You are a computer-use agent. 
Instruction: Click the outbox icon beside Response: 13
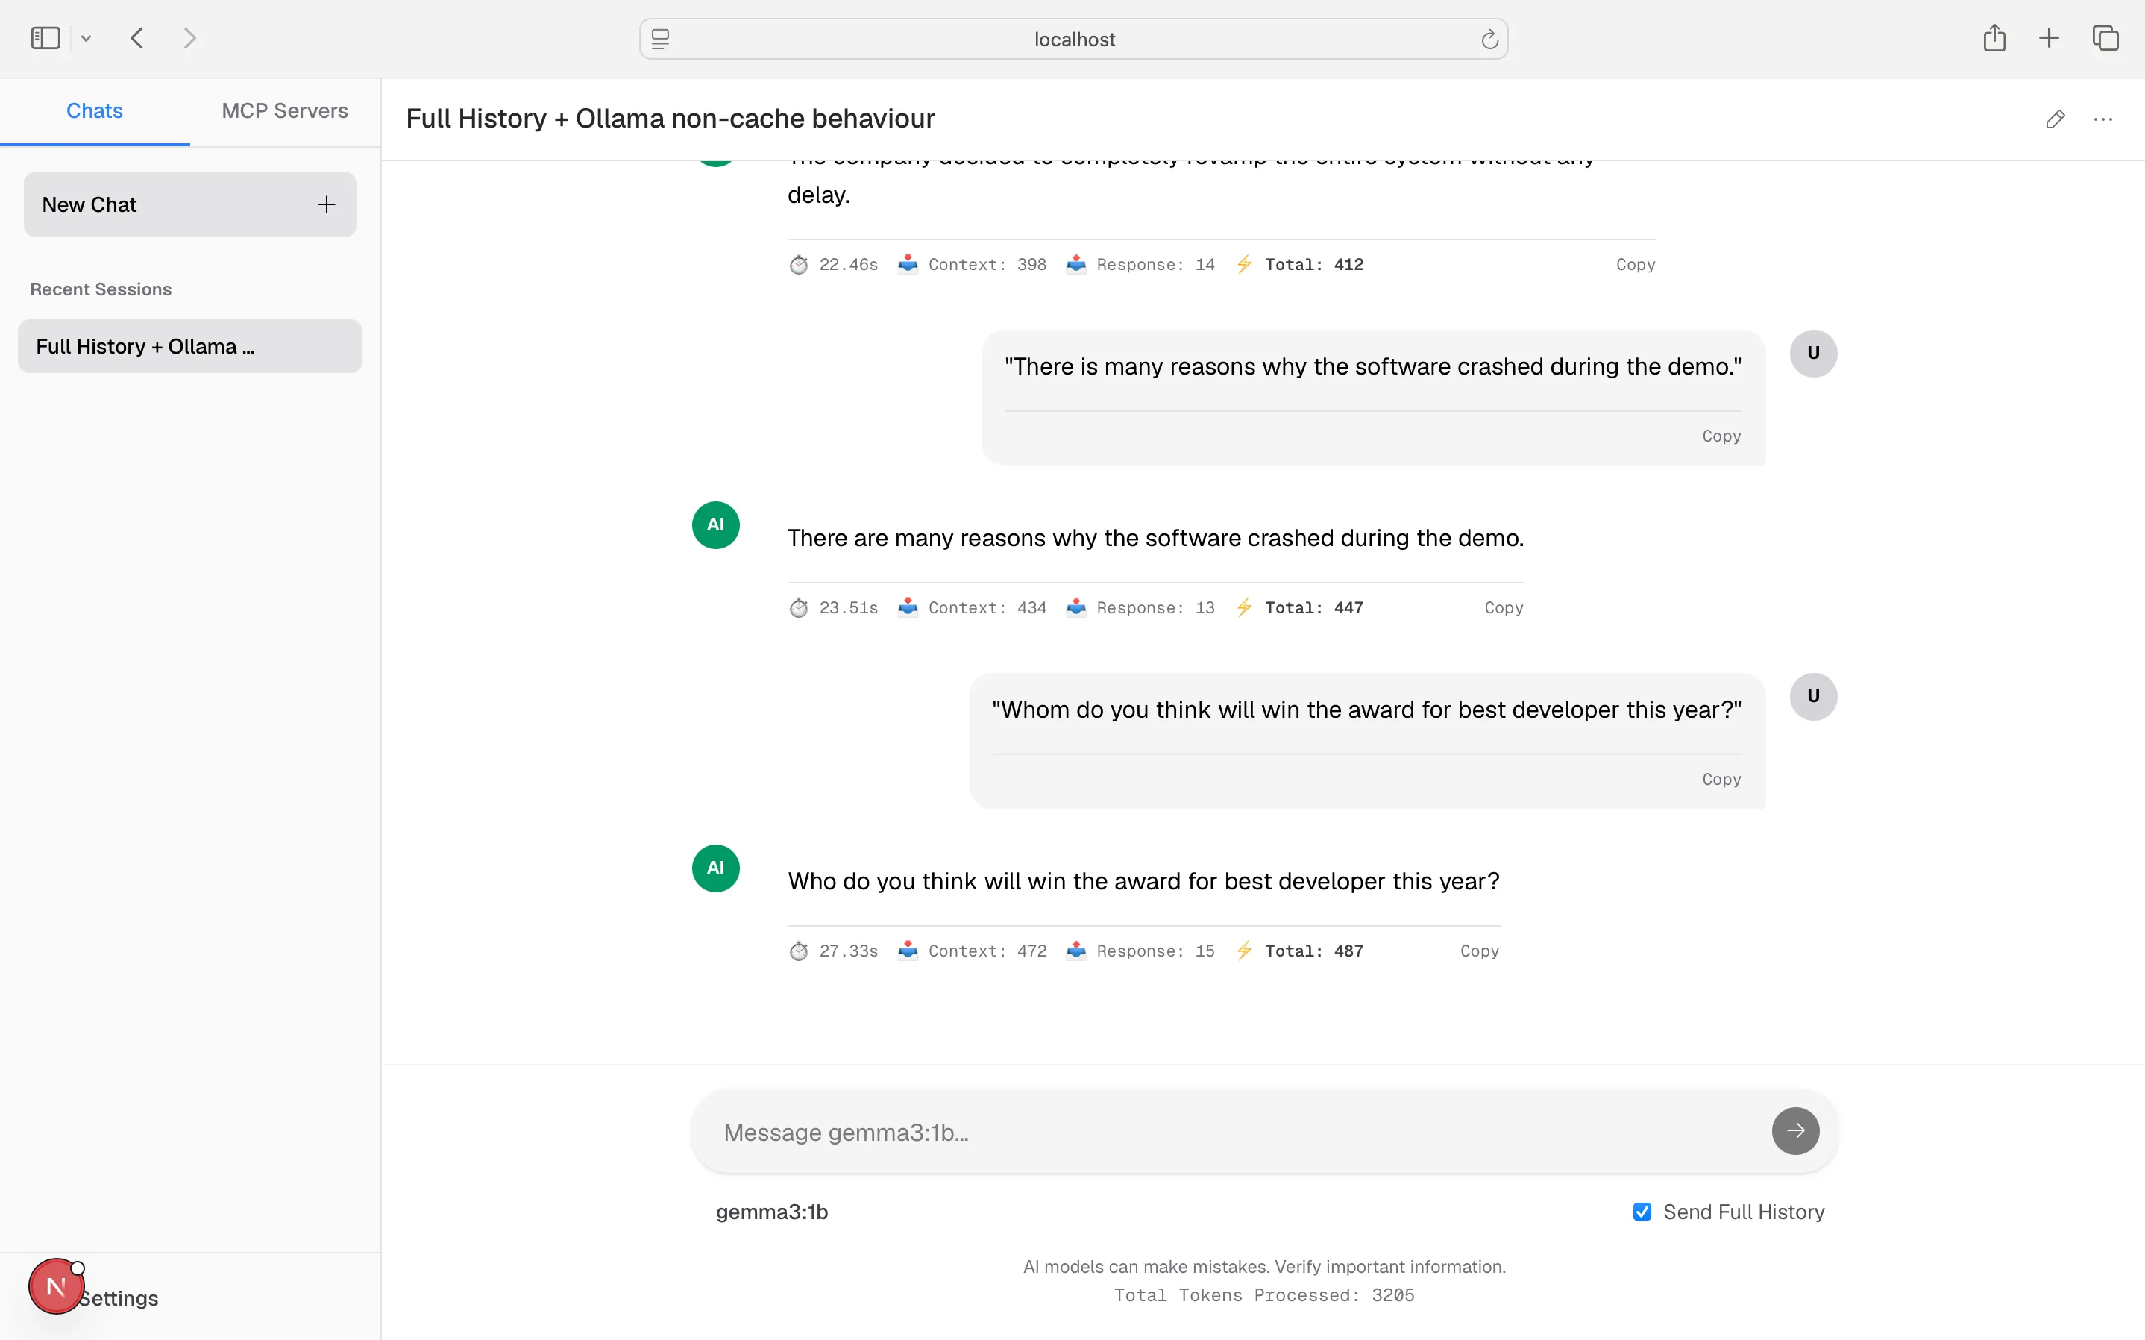[x=1076, y=607]
